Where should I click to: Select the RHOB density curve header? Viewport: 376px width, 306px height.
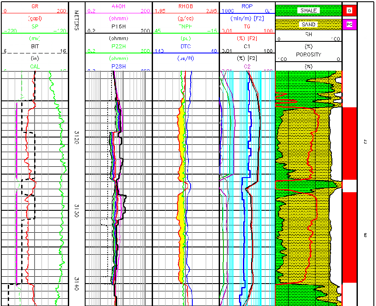click(x=186, y=6)
